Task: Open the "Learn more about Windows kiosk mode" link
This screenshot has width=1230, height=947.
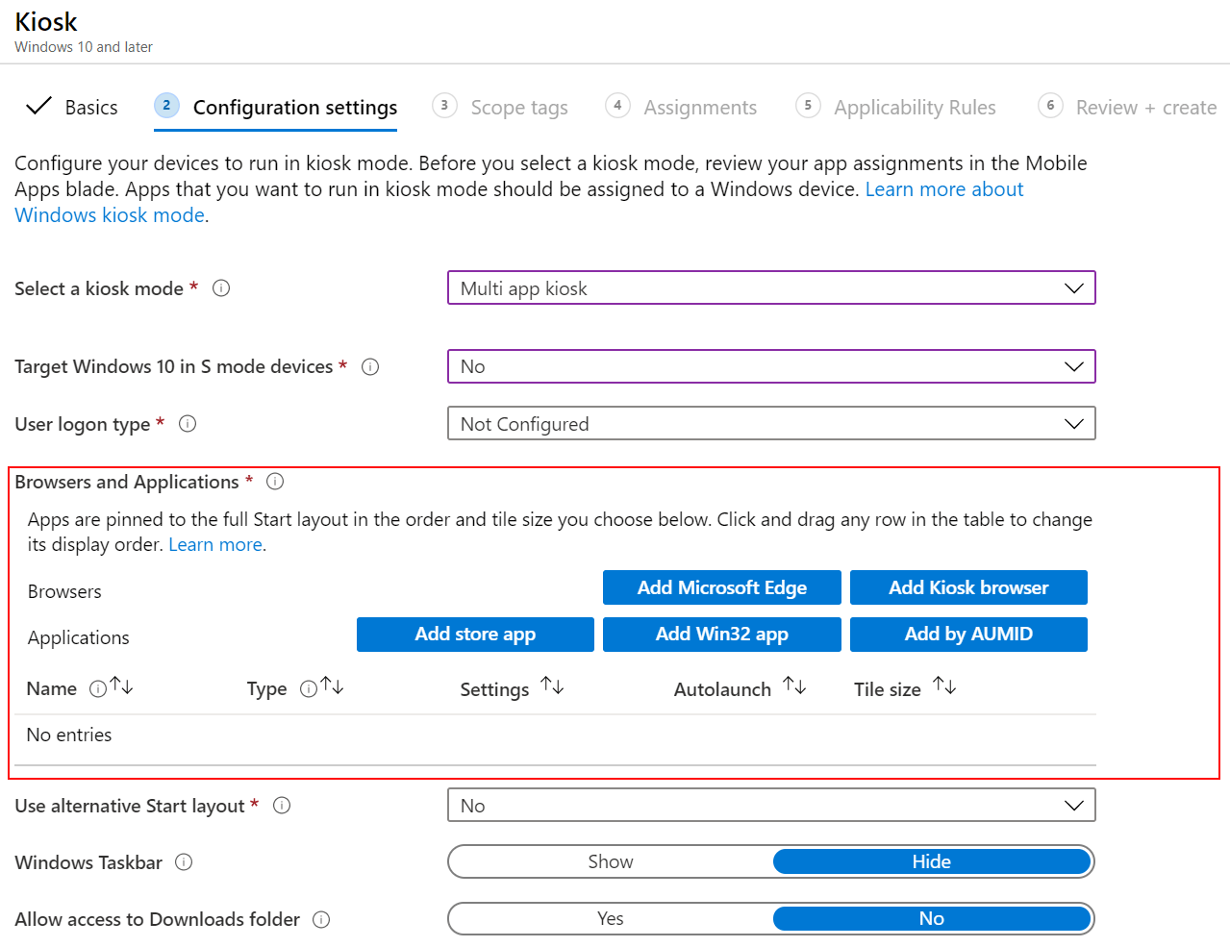Action: click(x=943, y=188)
